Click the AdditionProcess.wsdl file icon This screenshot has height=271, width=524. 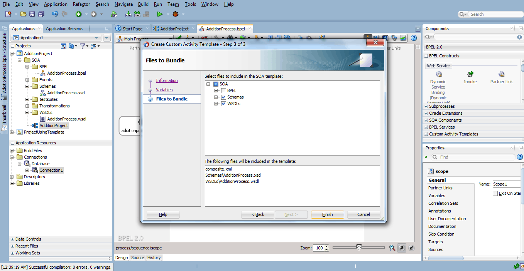tap(42, 119)
